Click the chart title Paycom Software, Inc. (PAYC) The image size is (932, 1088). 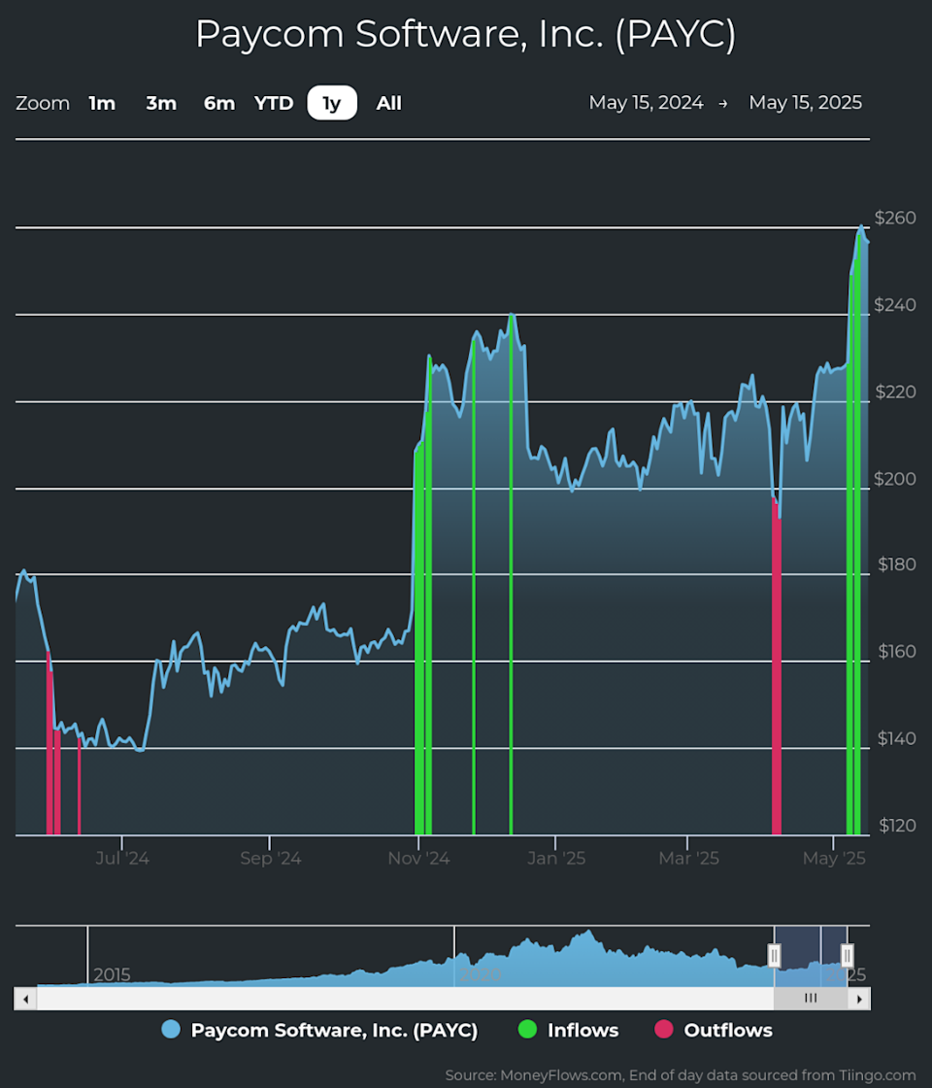[x=465, y=33]
